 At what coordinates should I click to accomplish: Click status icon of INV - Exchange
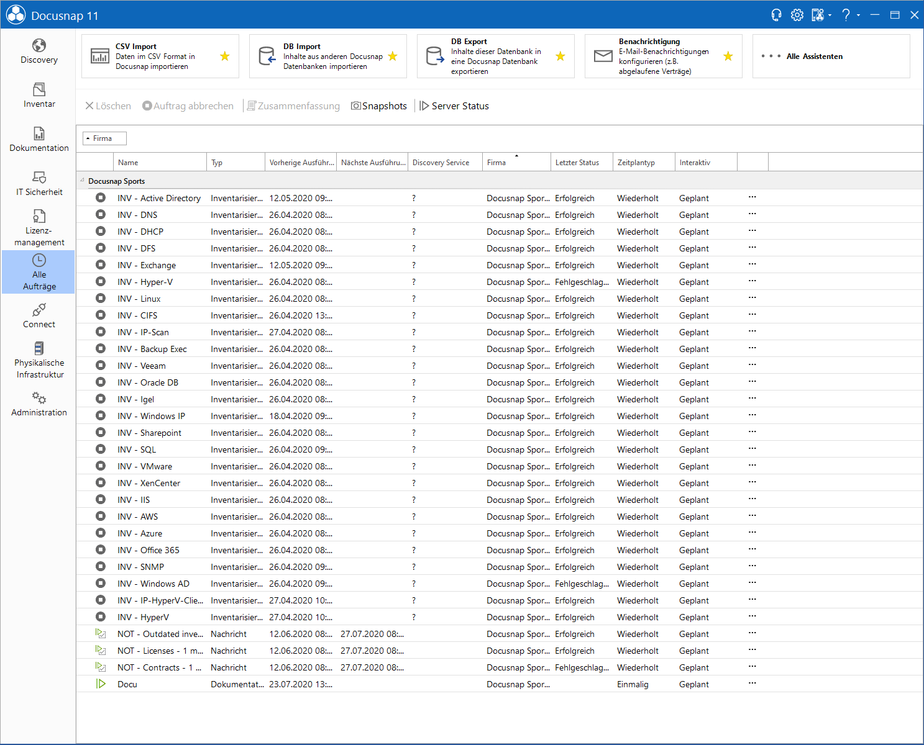[x=101, y=264]
